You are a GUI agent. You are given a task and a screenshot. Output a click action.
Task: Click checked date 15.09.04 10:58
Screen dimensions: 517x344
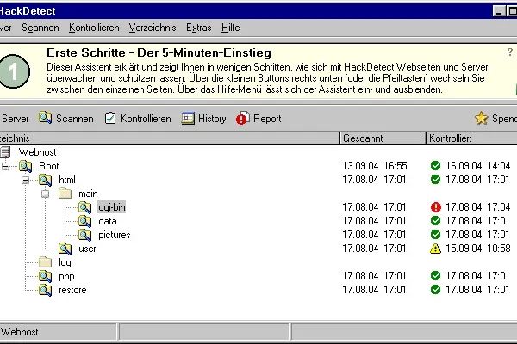point(478,249)
